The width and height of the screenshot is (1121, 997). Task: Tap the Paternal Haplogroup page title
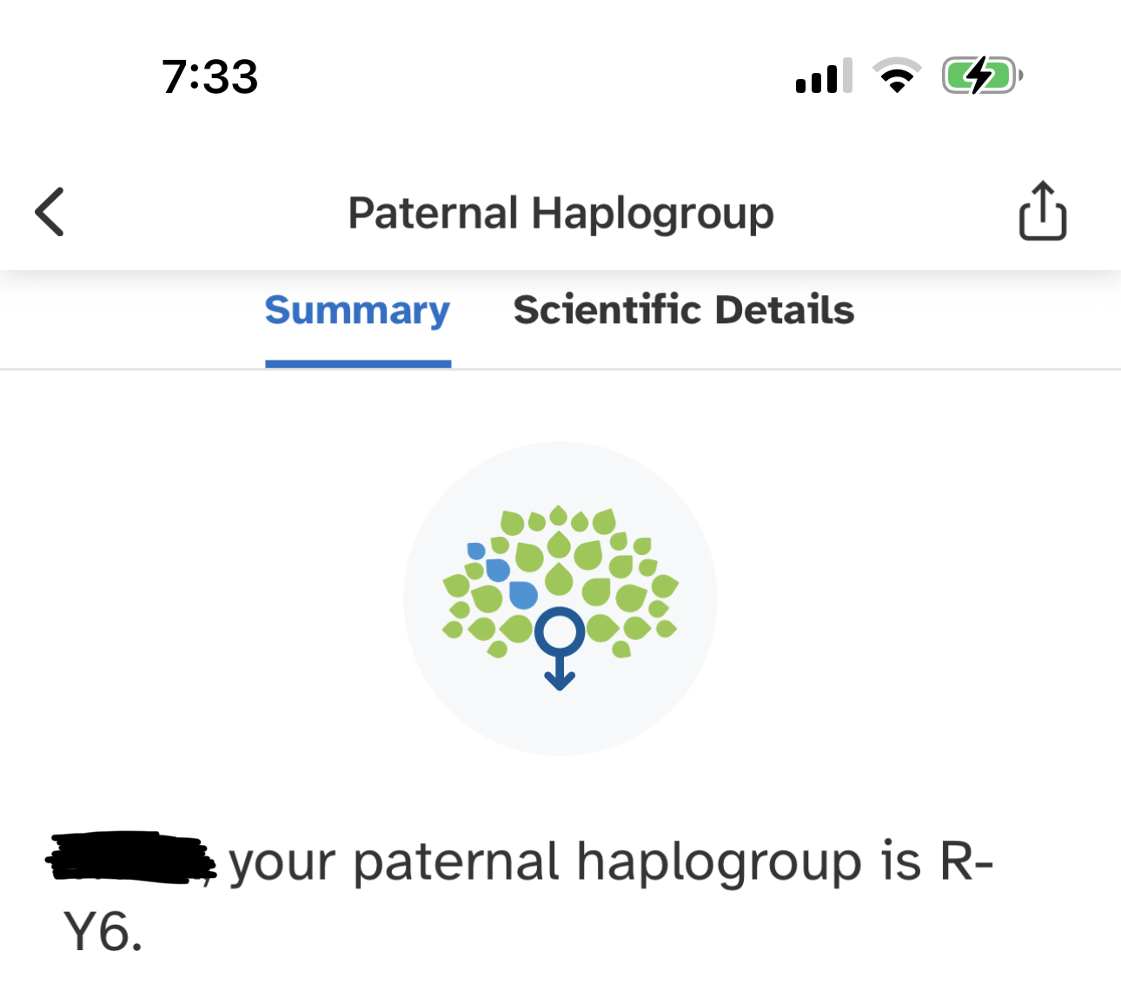(560, 213)
